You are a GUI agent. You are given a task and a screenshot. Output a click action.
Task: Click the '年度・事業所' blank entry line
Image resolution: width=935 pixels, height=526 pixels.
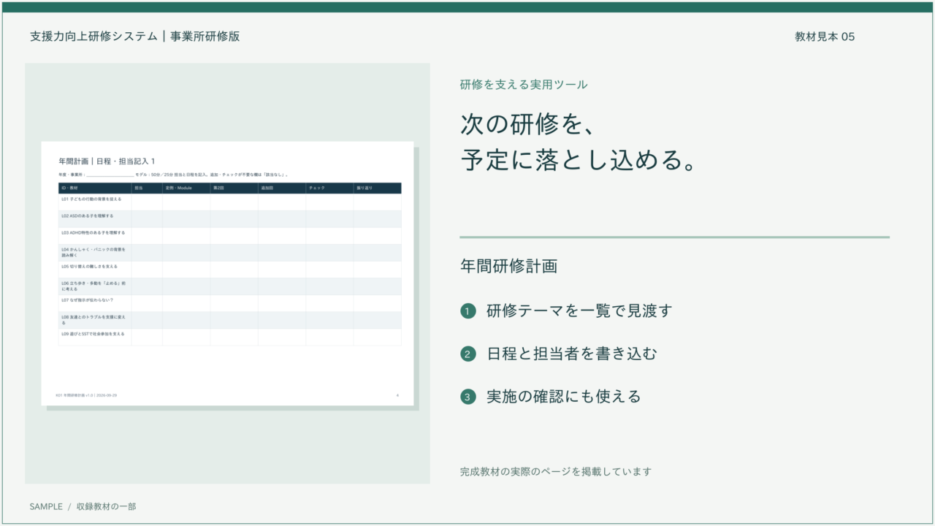110,175
